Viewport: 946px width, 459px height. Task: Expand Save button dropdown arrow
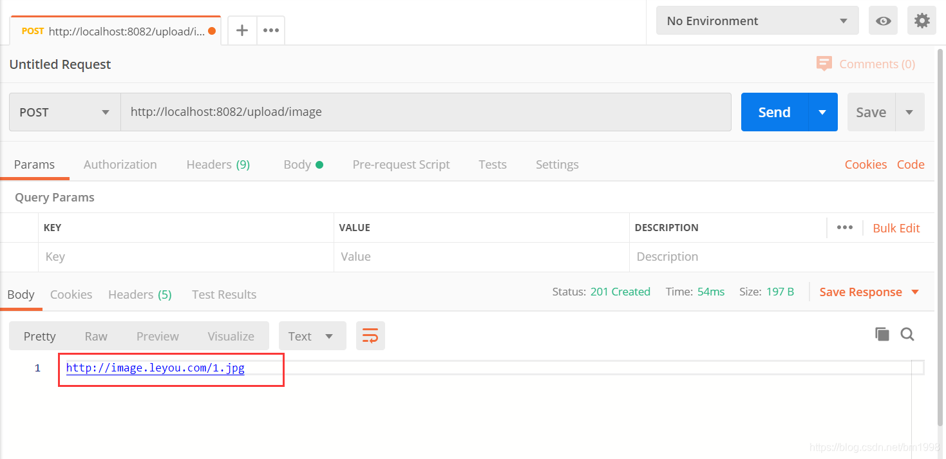[x=909, y=112]
